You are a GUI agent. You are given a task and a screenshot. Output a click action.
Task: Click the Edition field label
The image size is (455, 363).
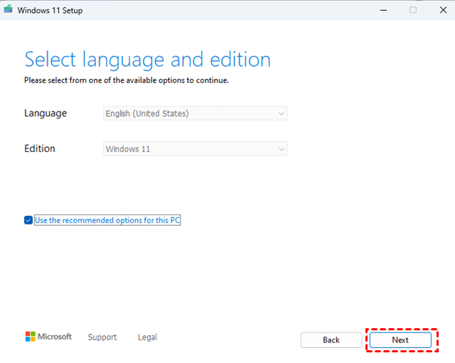pos(40,148)
